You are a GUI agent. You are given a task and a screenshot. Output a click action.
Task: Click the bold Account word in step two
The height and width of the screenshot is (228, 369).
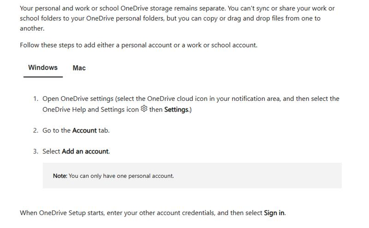(x=84, y=130)
